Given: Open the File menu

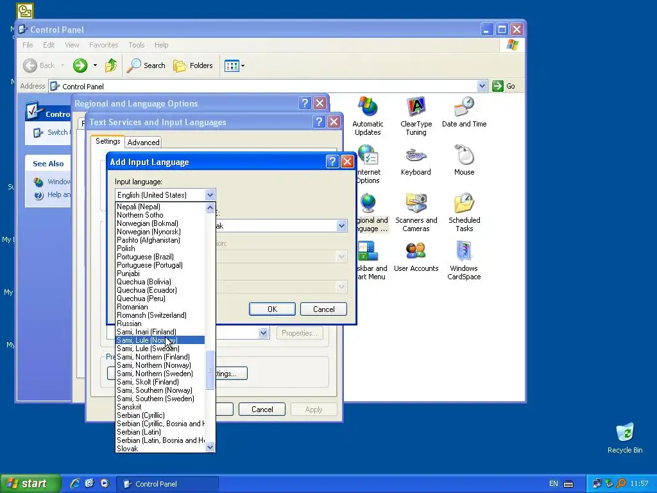Looking at the screenshot, I should pos(28,45).
